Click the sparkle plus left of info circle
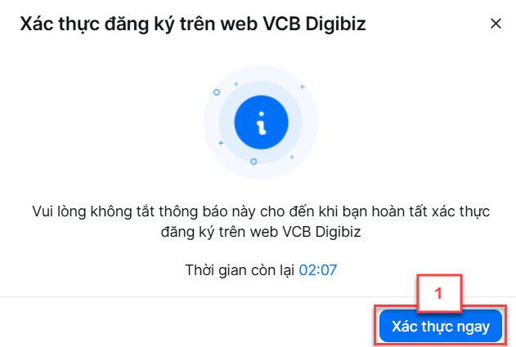The width and height of the screenshot is (516, 347). point(221,143)
